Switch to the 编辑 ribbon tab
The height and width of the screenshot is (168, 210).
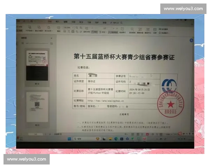(65, 22)
